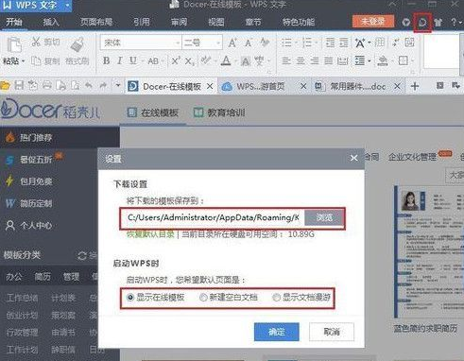The image size is (464, 361).
Task: Open the 章节 ribbon tab
Action: (253, 22)
